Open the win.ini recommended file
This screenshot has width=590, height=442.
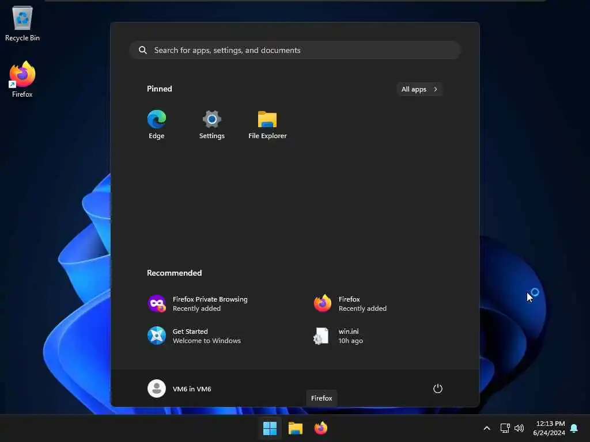[x=338, y=336]
